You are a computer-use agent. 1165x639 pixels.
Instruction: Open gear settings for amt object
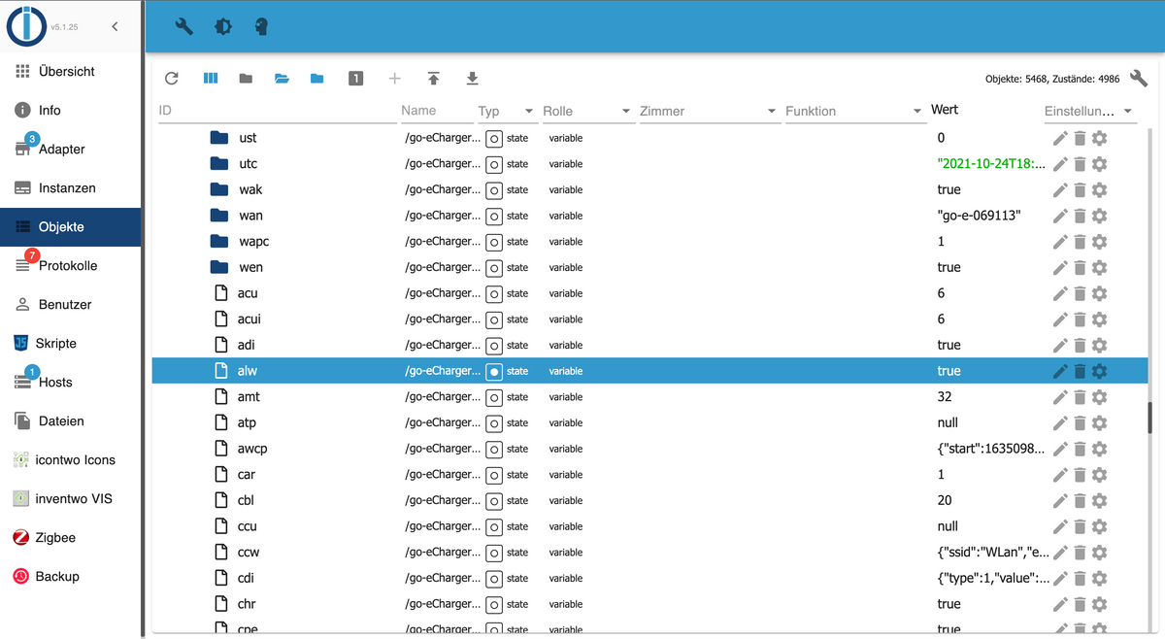tap(1099, 397)
